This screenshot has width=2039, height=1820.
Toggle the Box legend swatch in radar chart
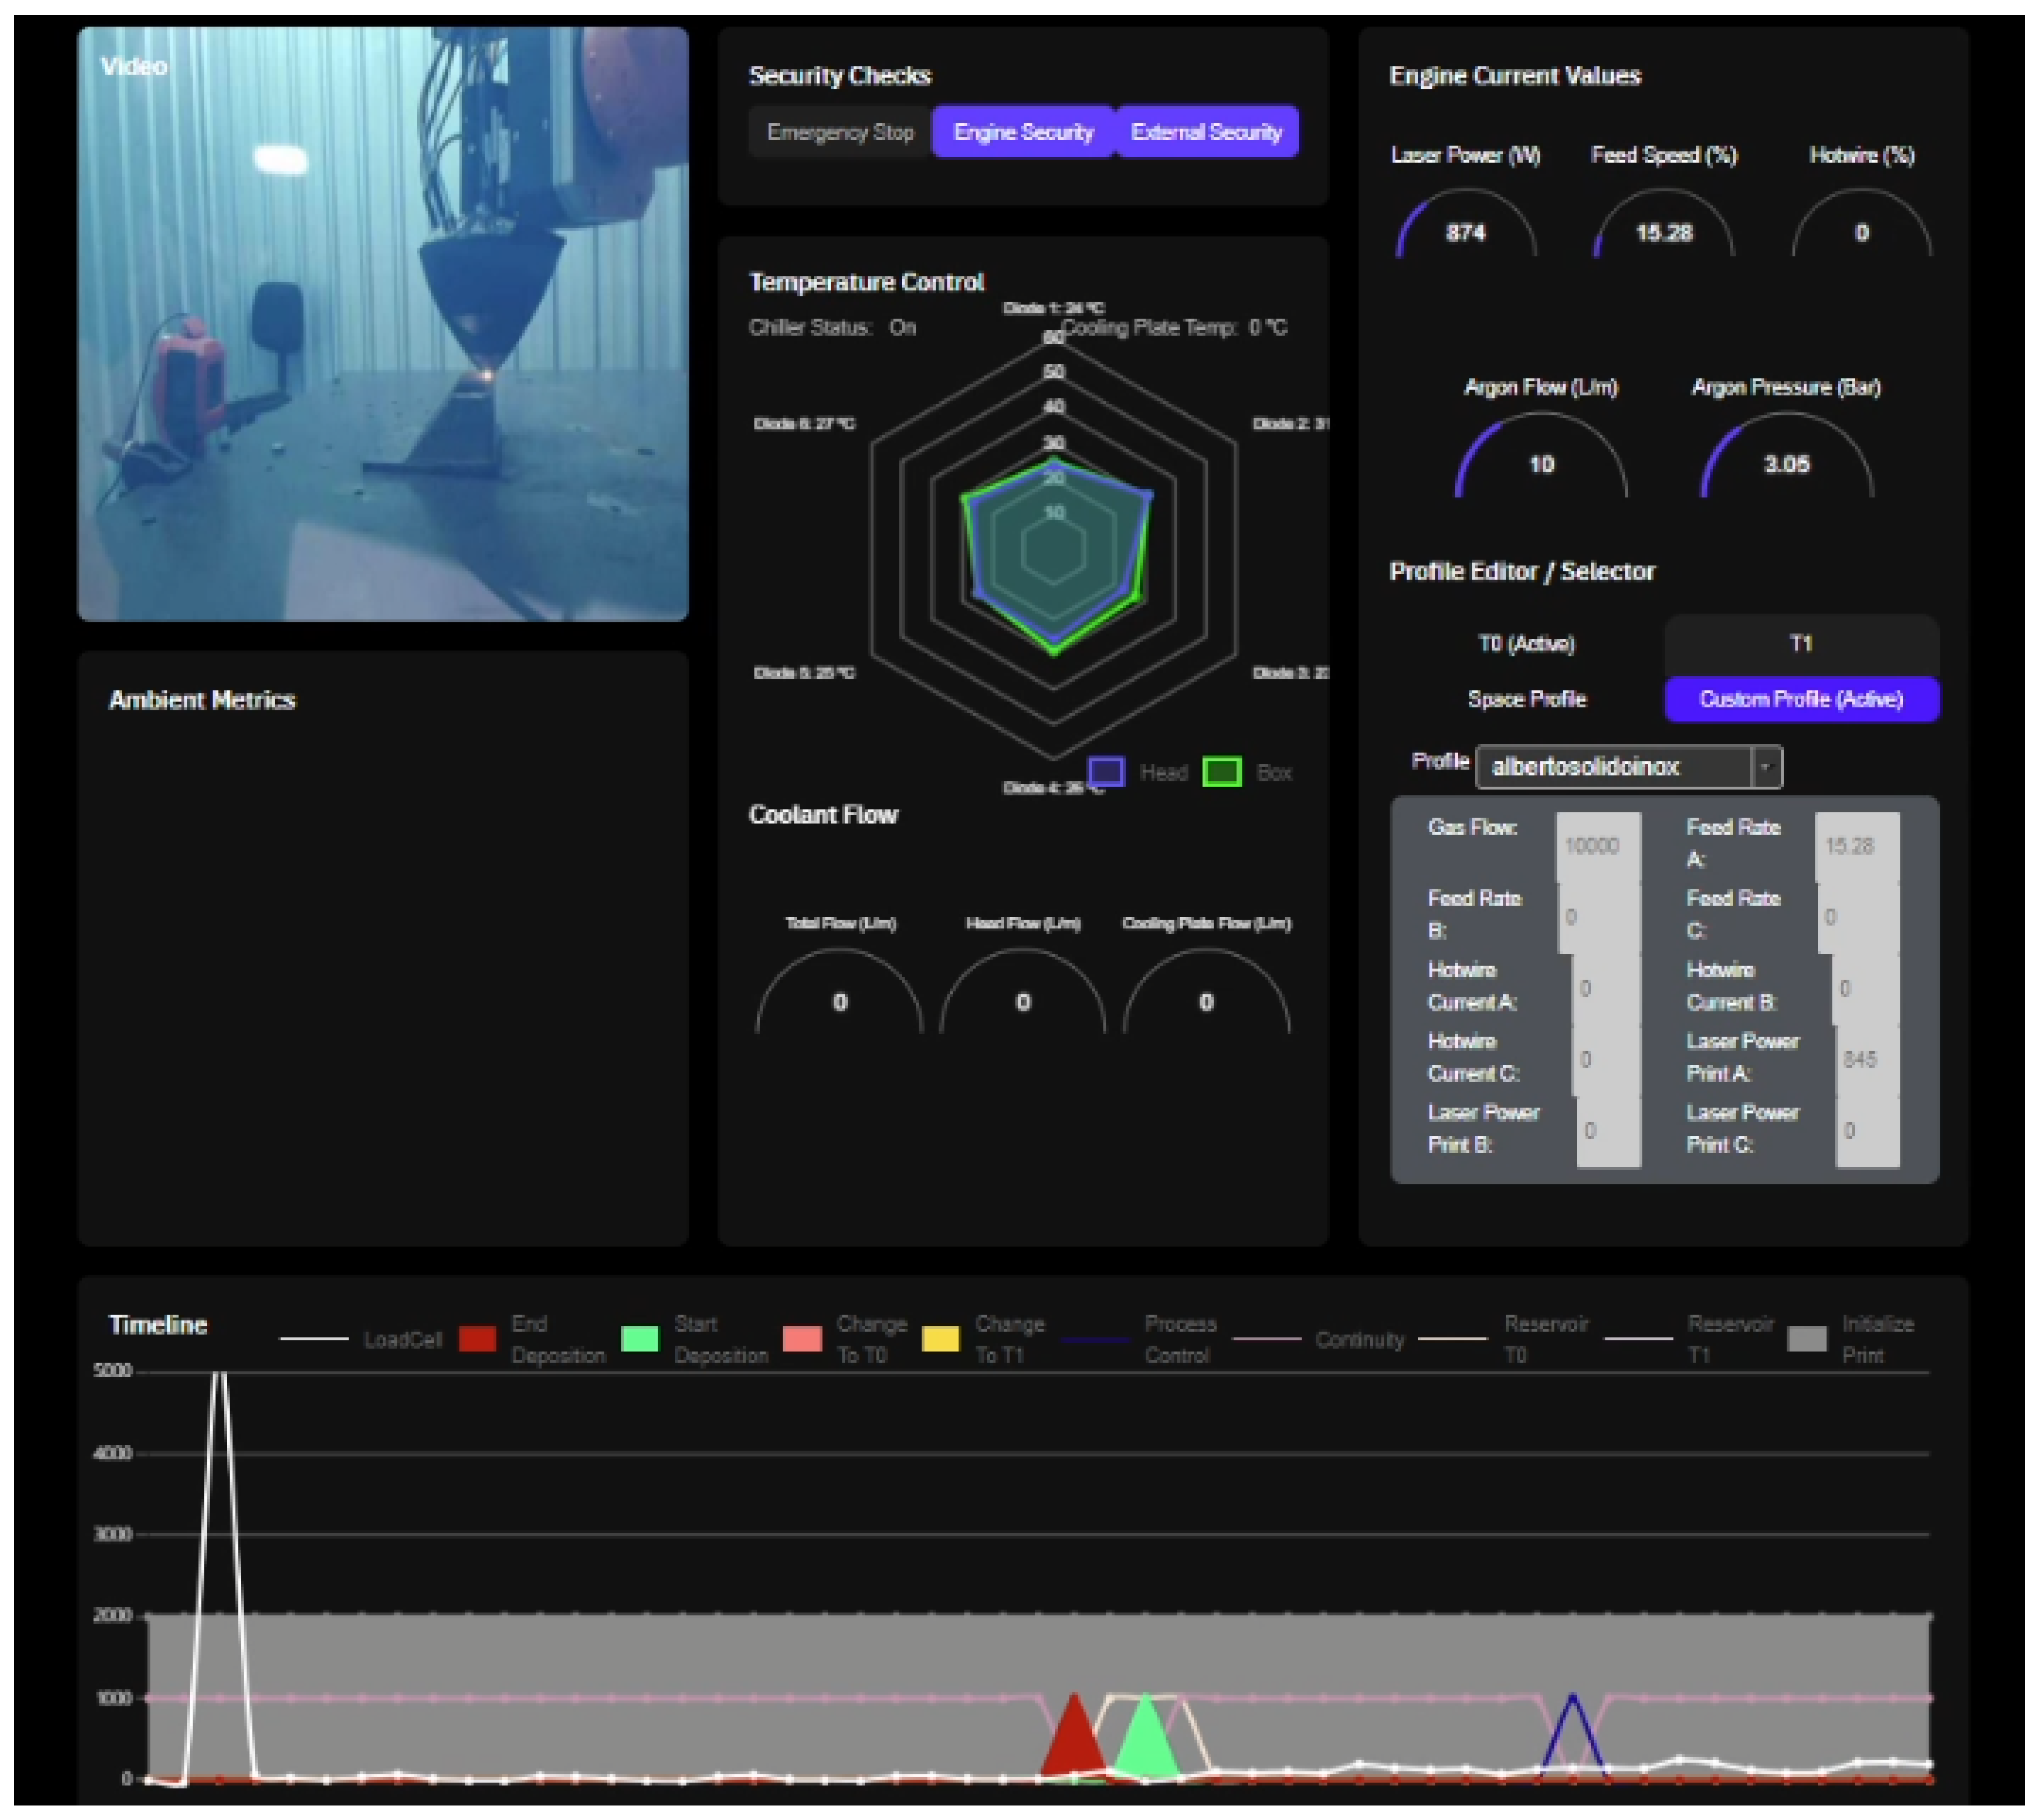[1221, 772]
